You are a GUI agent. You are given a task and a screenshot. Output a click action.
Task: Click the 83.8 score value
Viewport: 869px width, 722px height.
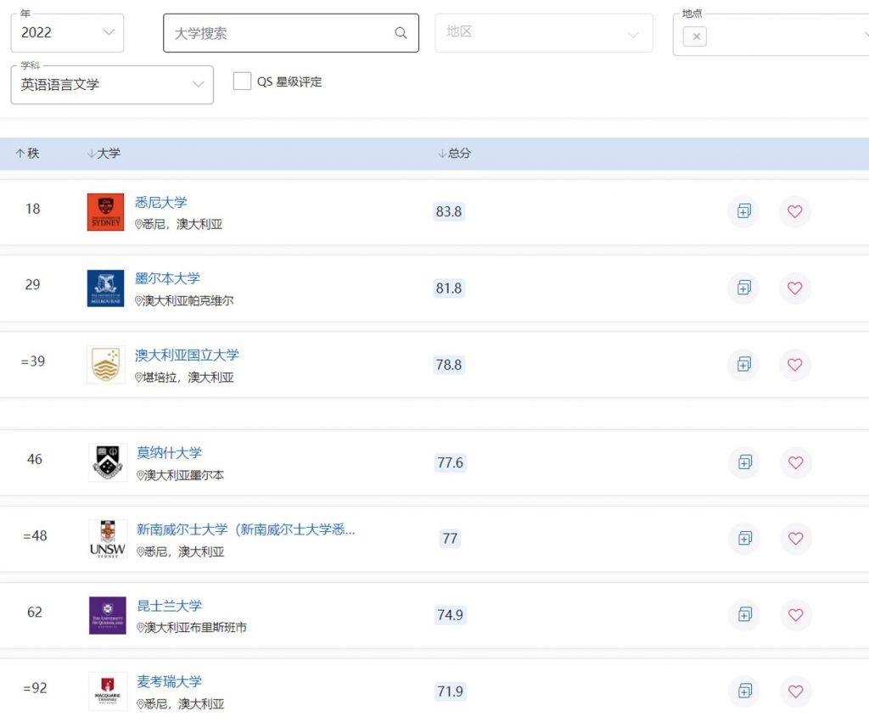(x=449, y=211)
